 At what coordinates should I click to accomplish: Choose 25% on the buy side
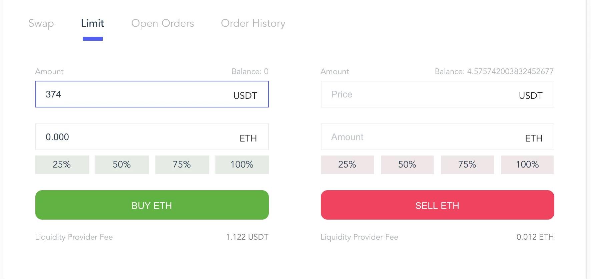point(62,165)
